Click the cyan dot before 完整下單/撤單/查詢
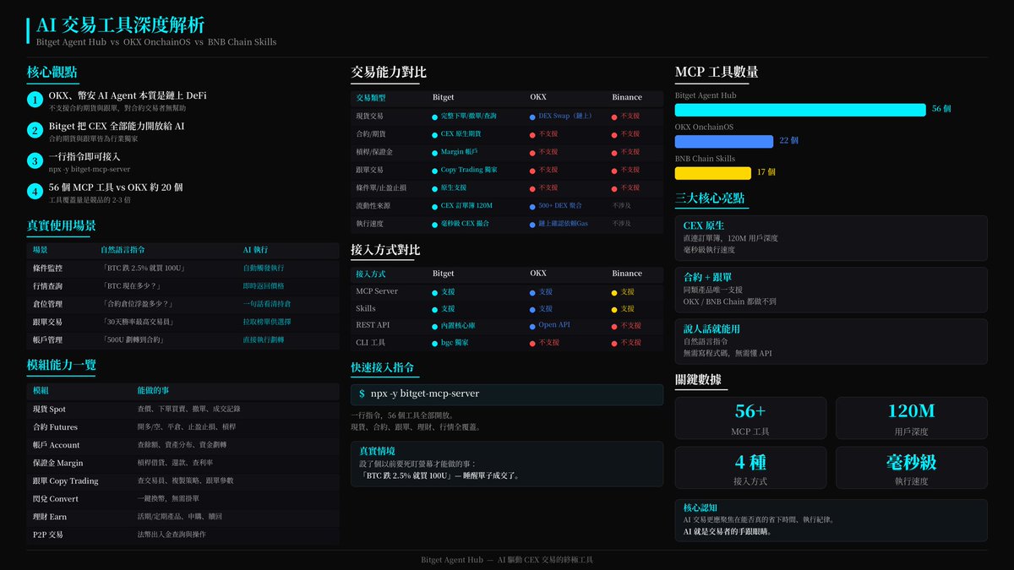Screen dimensions: 1014x570 [435, 117]
